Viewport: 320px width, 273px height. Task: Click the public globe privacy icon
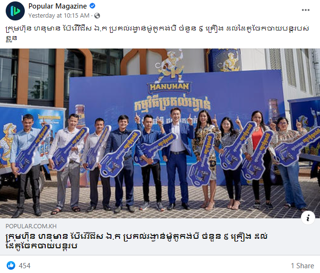click(x=97, y=16)
